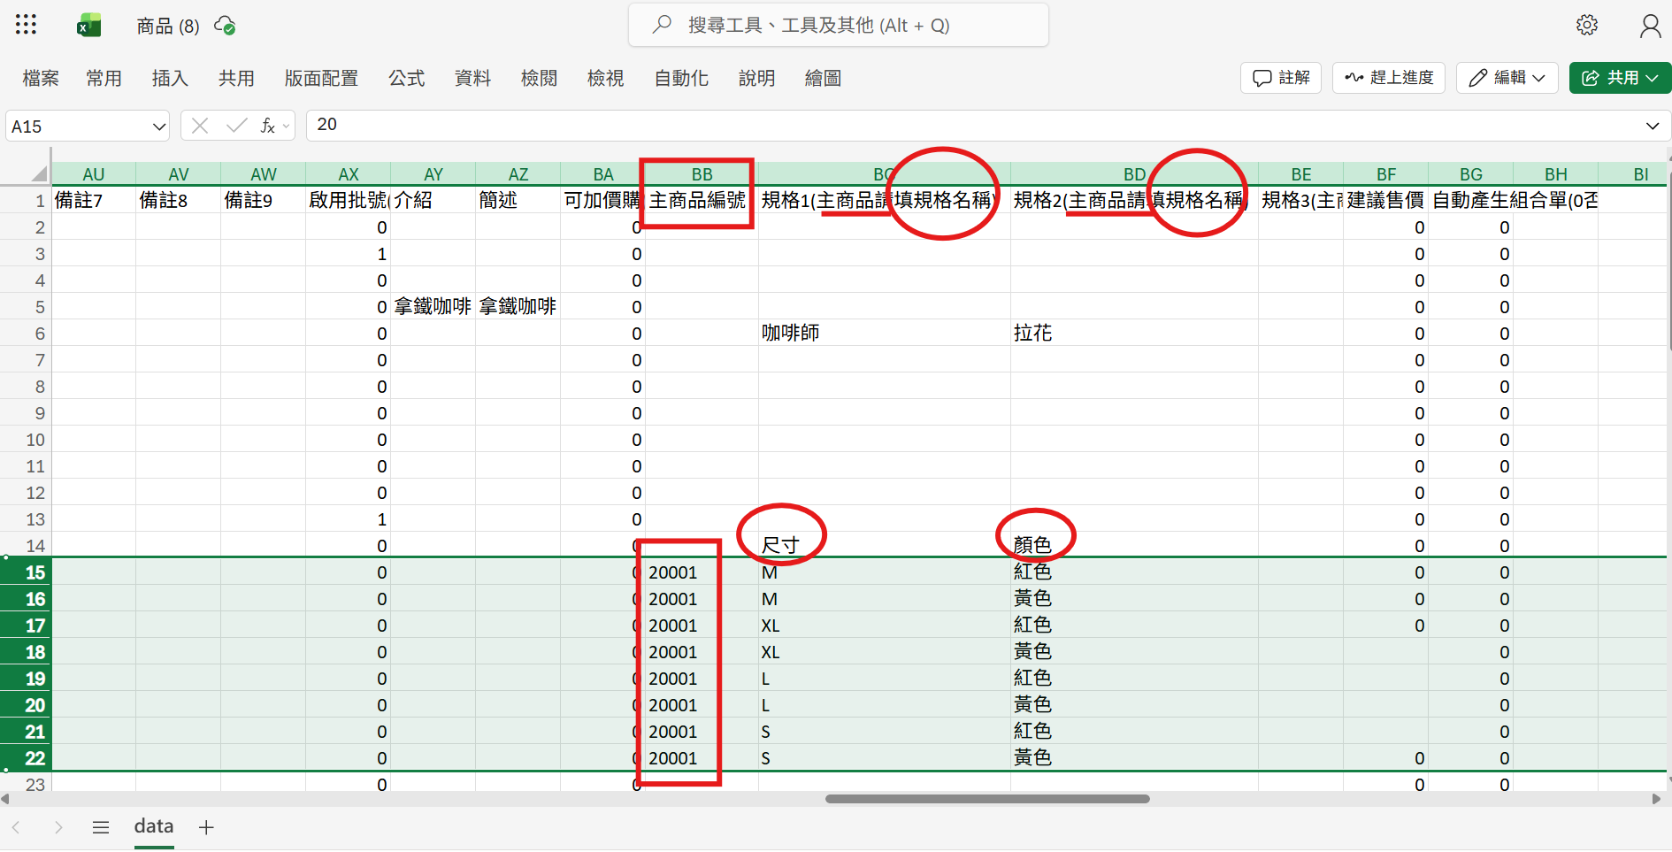Screen dimensions: 1672x852
Task: Click the search tools input box
Action: point(838,25)
